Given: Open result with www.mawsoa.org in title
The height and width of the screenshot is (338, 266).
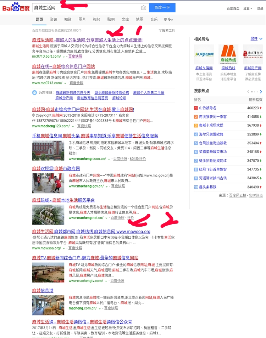Looking at the screenshot, I should 91,232.
